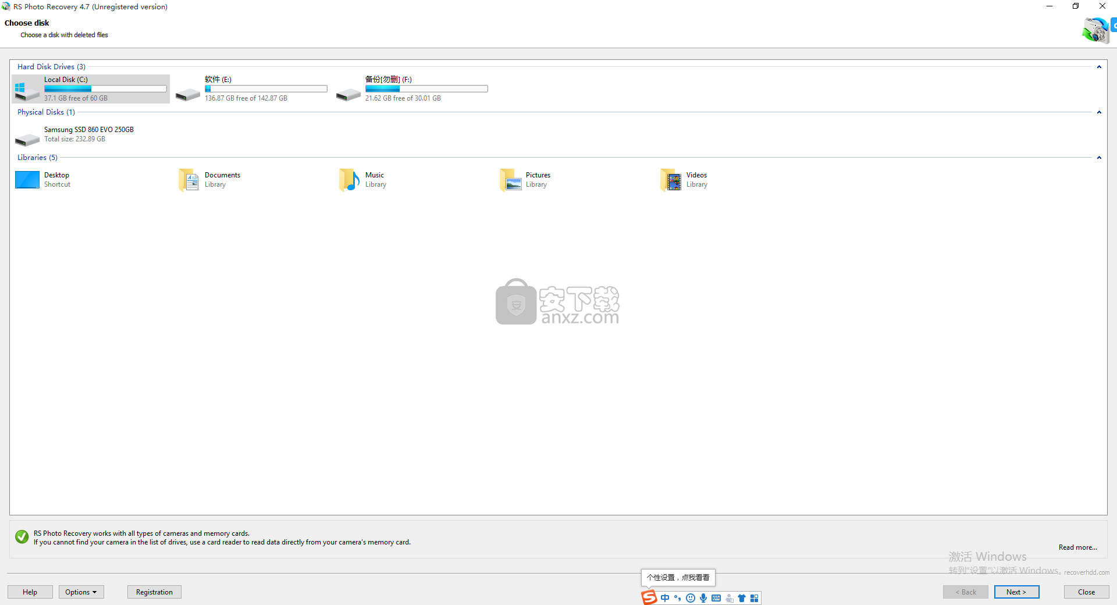Click the Sogou S input method logo
The width and height of the screenshot is (1117, 605).
[x=649, y=597]
